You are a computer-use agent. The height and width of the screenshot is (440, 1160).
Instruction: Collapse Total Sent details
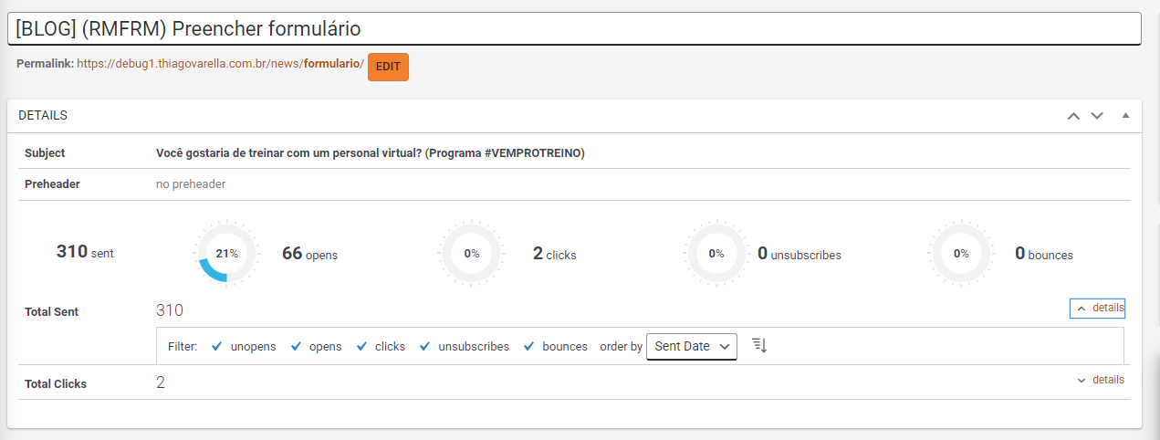1098,309
